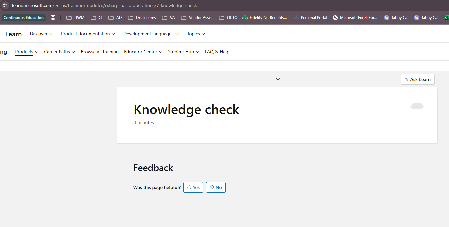Open the second Tabby Cat bookmark
Screen dimensions: 449x227
click(x=426, y=18)
